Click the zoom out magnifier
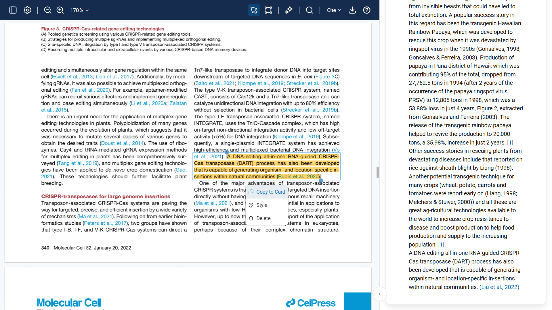 click(x=48, y=10)
